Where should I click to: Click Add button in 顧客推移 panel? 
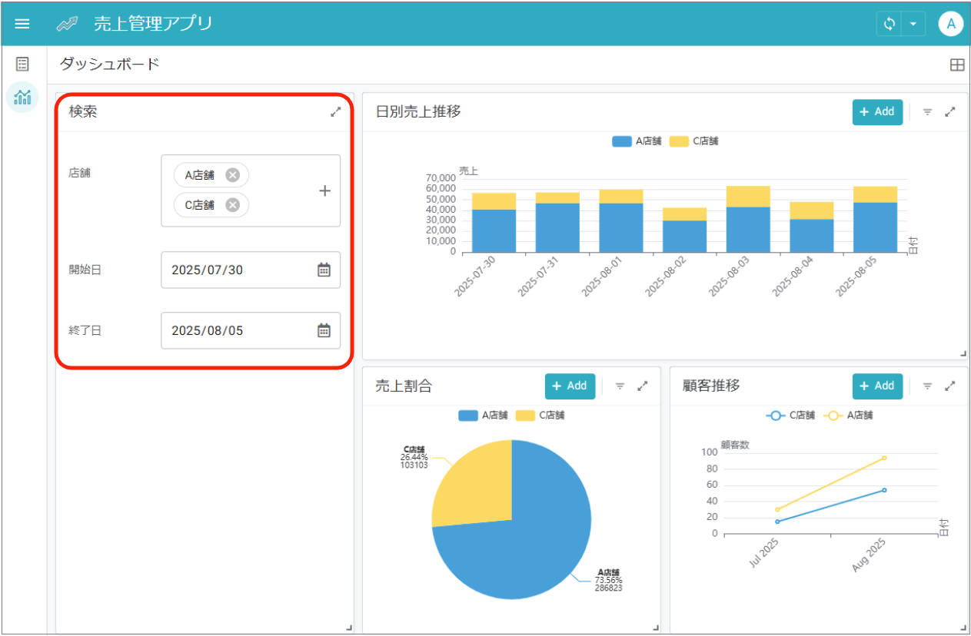click(877, 386)
